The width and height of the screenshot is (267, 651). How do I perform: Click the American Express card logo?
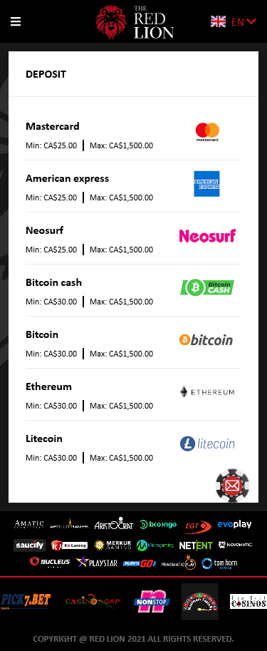(206, 184)
